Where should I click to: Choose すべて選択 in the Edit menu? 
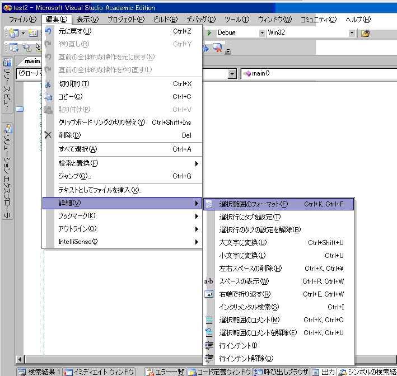pos(122,149)
